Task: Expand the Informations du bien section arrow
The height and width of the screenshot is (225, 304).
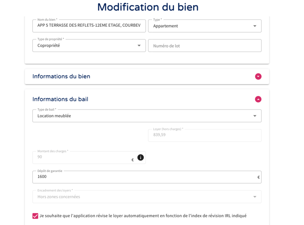Action: (x=258, y=77)
